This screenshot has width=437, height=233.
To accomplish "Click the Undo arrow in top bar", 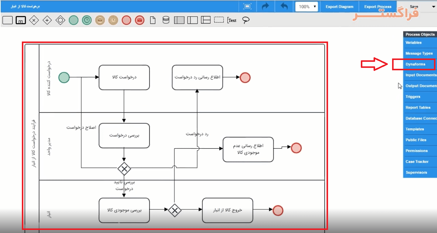I will [x=284, y=6].
